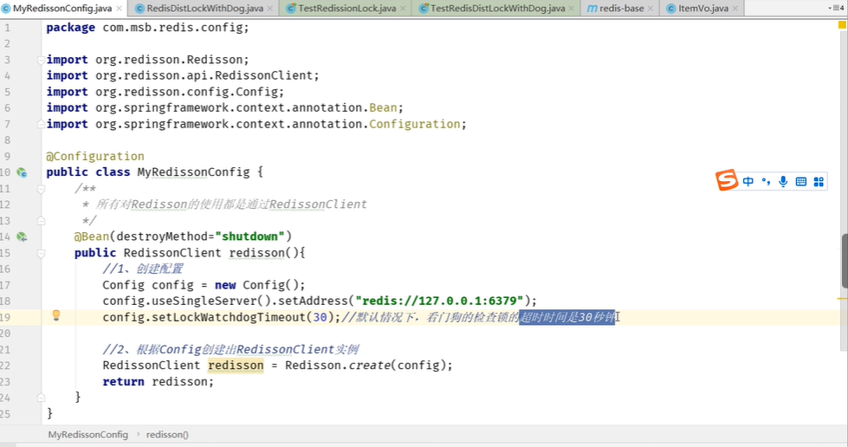Open the Sogou soft keyboard icon
The height and width of the screenshot is (447, 848).
[x=801, y=182]
